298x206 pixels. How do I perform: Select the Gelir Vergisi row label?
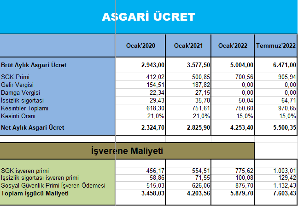[17, 85]
